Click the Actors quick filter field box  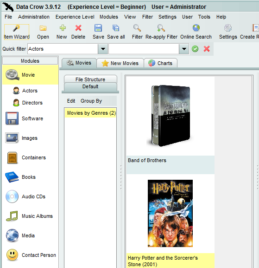click(63, 49)
